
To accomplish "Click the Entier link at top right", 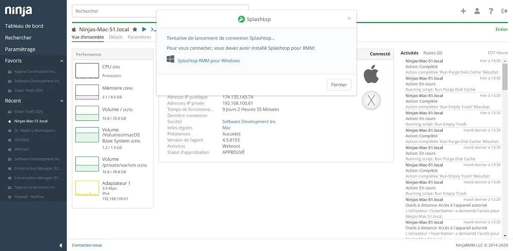I will pos(502,29).
